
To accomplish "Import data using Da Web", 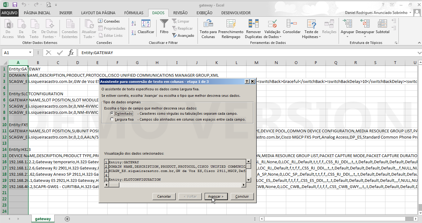I will click(21, 29).
